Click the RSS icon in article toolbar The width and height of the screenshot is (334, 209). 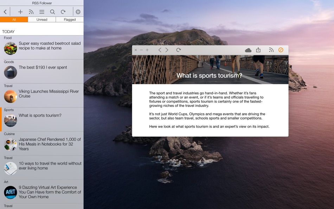click(x=271, y=50)
